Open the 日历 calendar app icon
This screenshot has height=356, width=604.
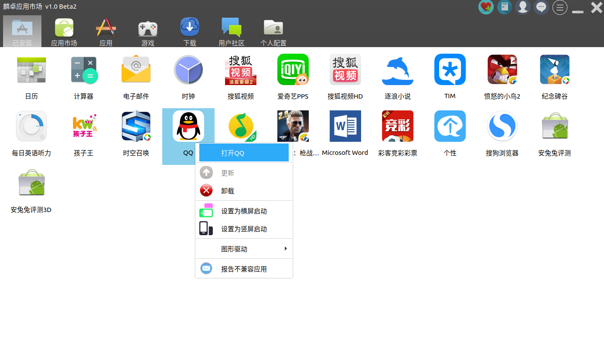pyautogui.click(x=31, y=70)
